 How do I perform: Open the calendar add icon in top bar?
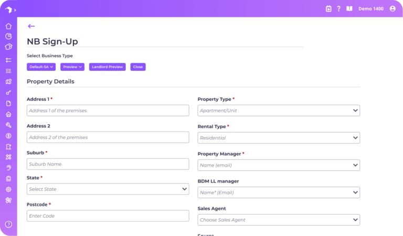(x=328, y=8)
